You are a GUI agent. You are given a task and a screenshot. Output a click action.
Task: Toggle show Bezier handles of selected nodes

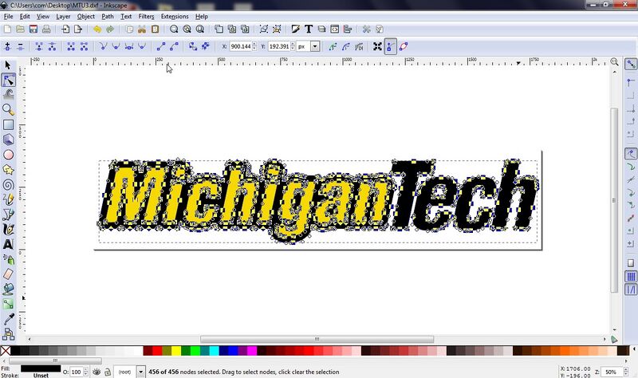tap(390, 46)
